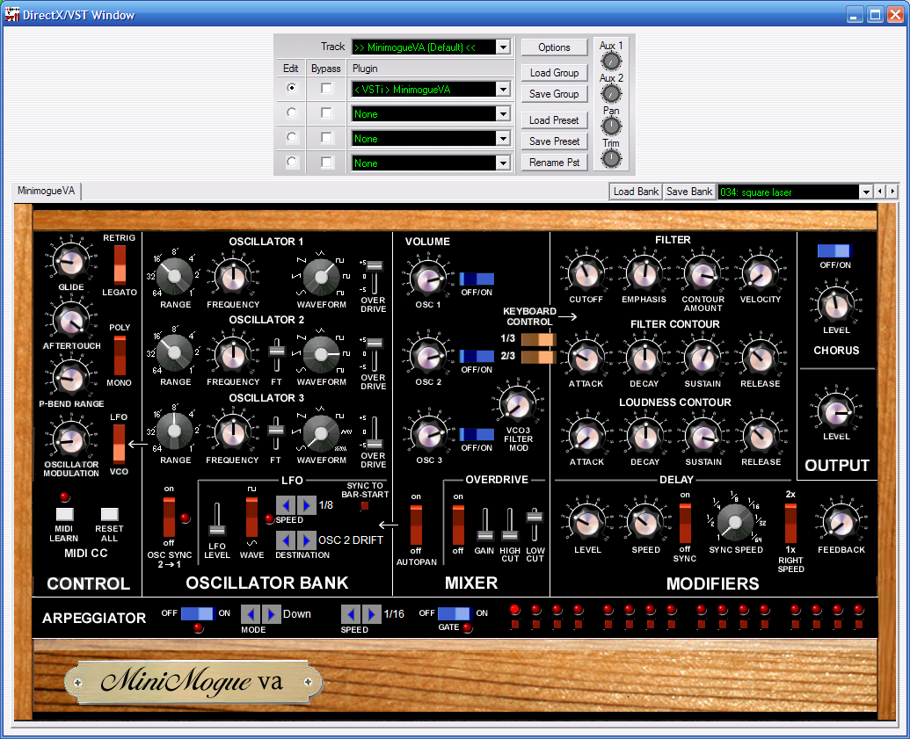This screenshot has height=739, width=910.
Task: Turn the filter Velocity knob
Action: [761, 273]
